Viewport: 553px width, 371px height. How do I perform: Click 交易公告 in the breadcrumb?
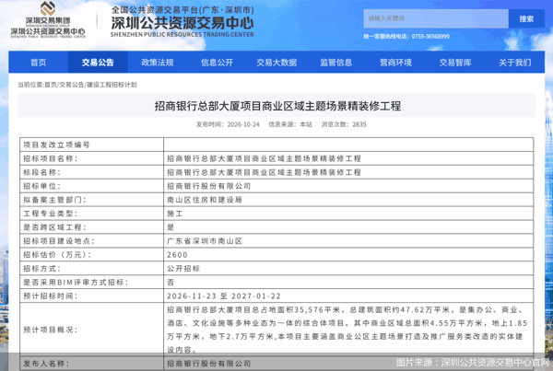point(72,85)
